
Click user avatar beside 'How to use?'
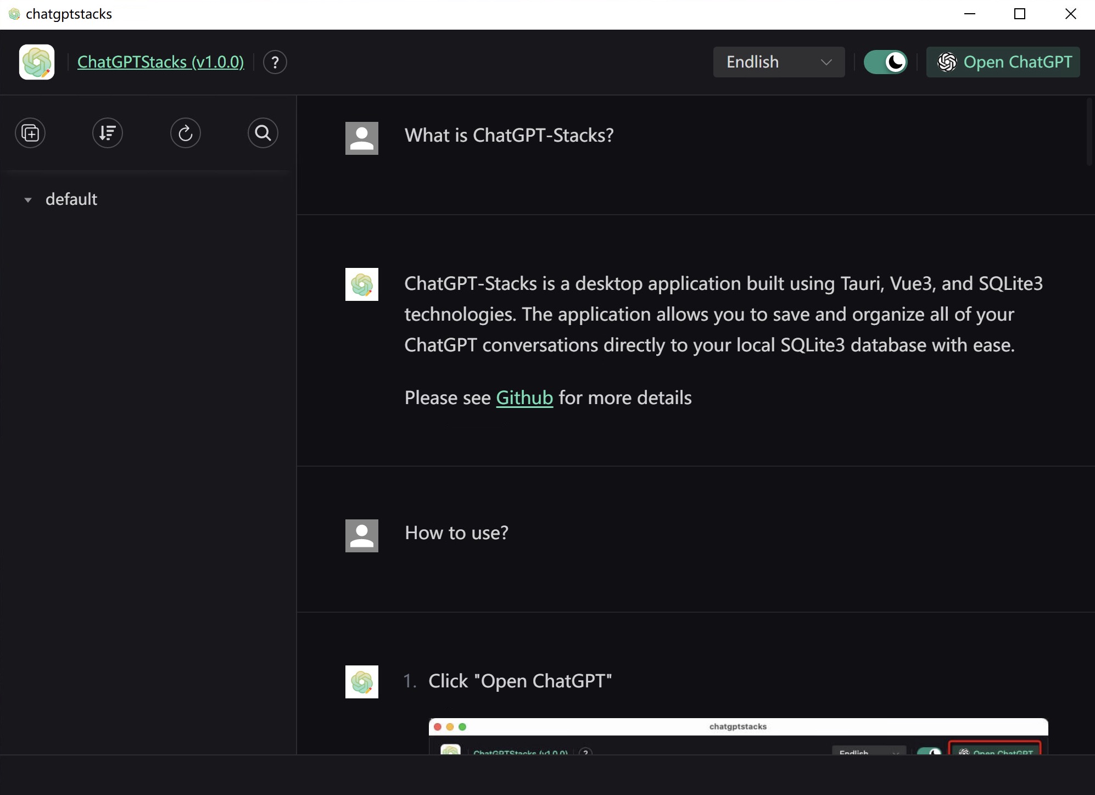point(362,536)
